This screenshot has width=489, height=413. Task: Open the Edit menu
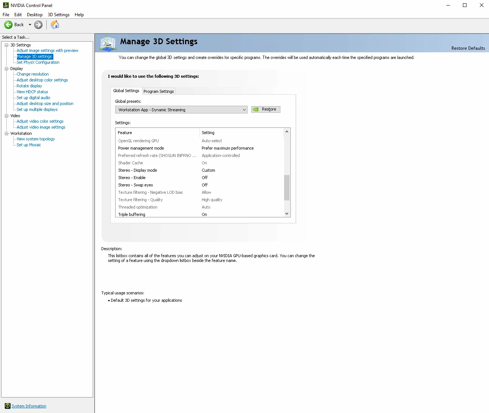pyautogui.click(x=18, y=15)
